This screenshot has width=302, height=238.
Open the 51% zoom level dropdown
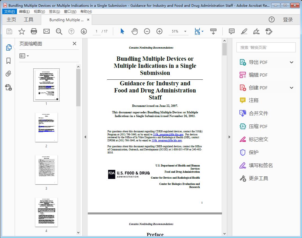185,31
